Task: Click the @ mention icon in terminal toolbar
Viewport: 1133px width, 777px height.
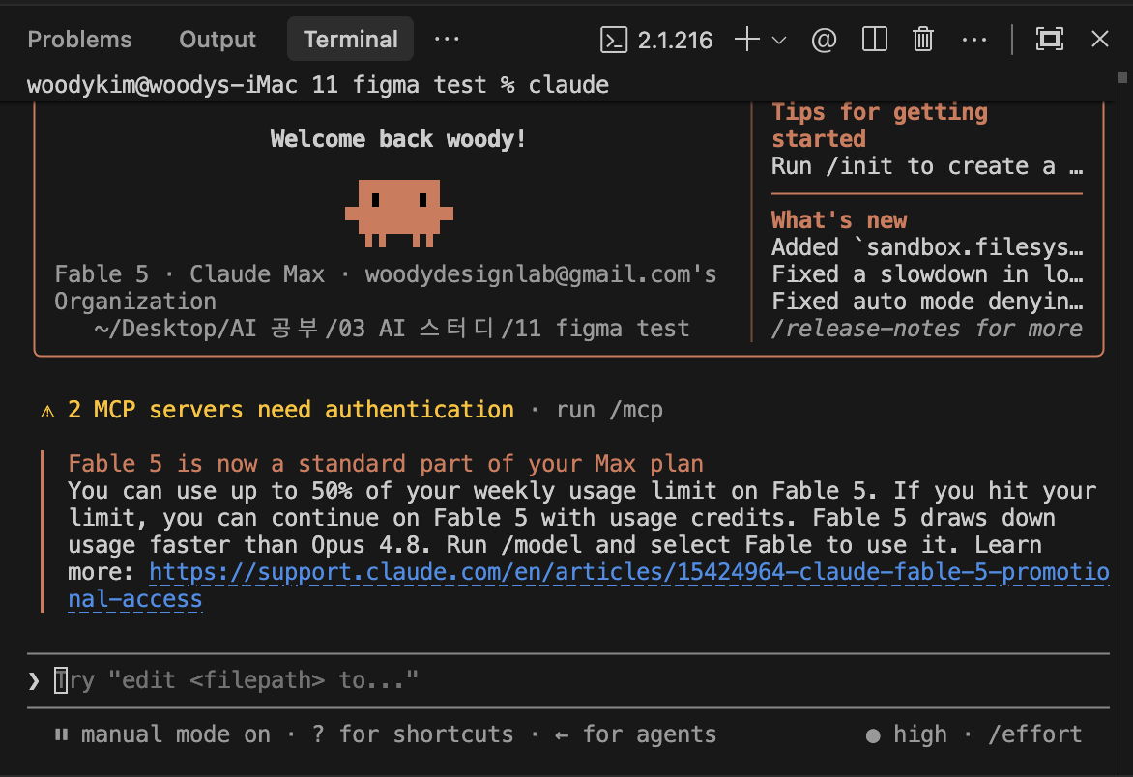Action: click(x=824, y=40)
